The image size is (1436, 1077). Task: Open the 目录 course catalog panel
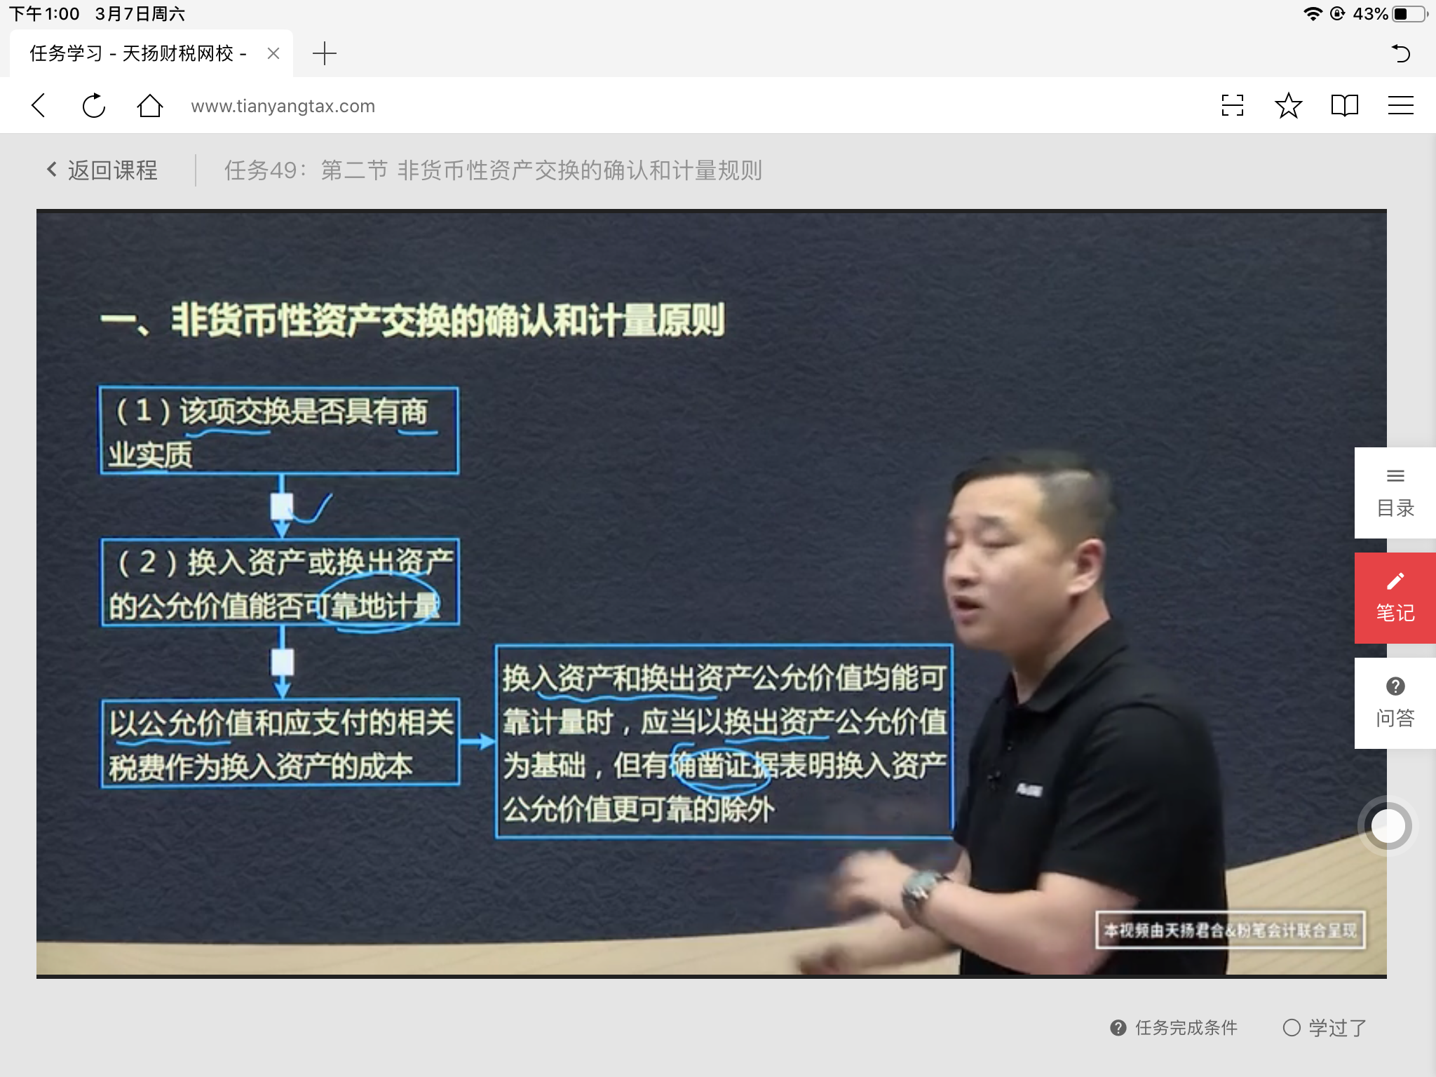pyautogui.click(x=1395, y=493)
